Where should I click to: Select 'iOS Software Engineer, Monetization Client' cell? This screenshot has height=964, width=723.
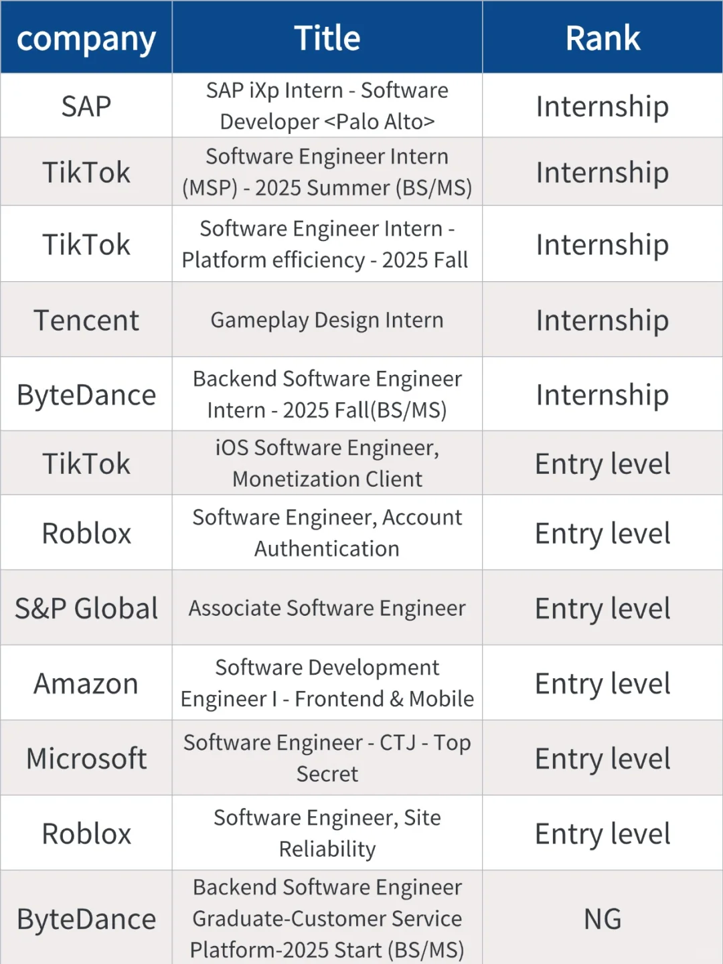(327, 463)
